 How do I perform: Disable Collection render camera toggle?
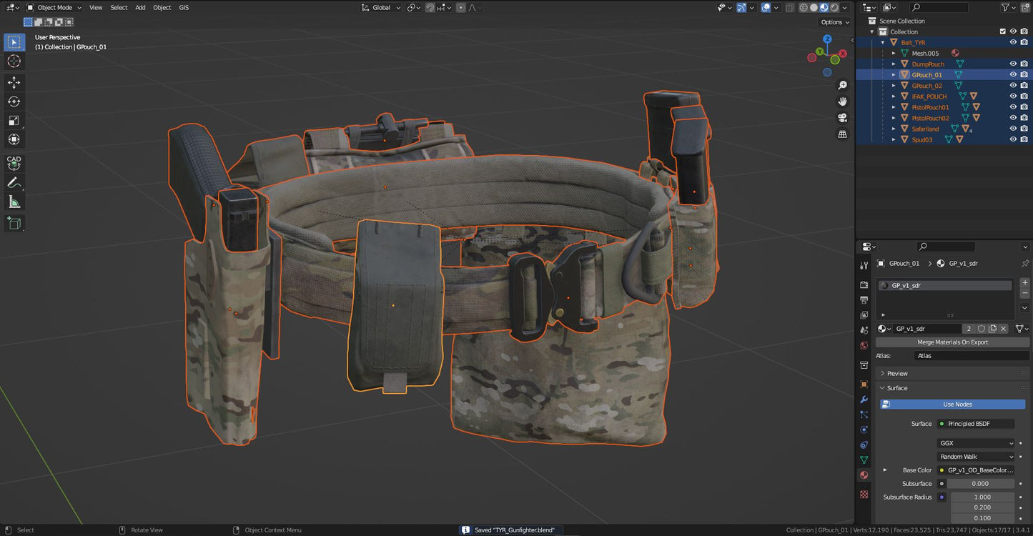[x=1024, y=31]
